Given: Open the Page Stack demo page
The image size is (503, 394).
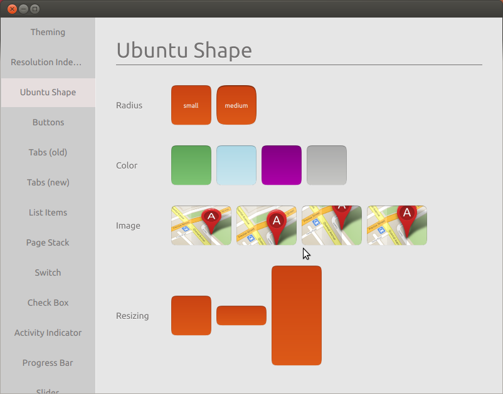Looking at the screenshot, I should tap(48, 242).
